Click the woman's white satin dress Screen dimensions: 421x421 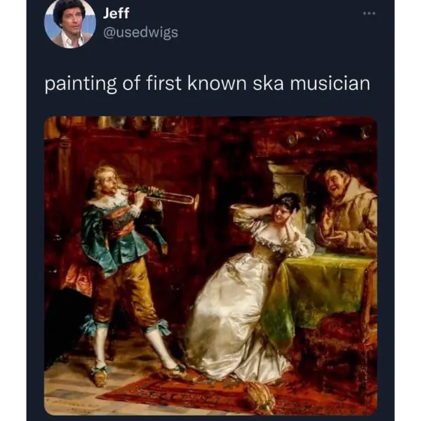232,323
